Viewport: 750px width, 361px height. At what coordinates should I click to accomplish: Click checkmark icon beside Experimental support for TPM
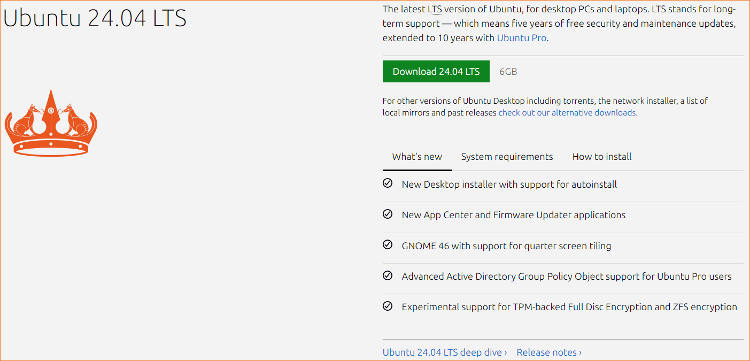(x=388, y=306)
